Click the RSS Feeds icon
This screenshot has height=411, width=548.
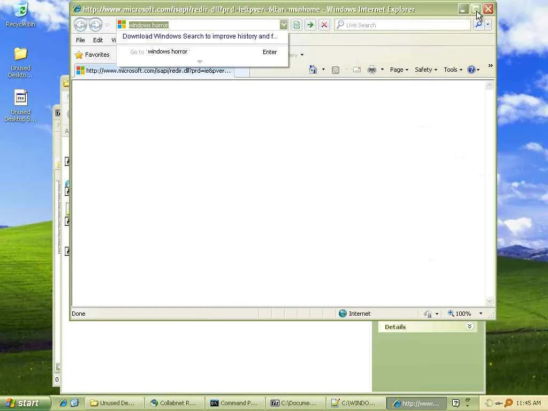pyautogui.click(x=336, y=70)
